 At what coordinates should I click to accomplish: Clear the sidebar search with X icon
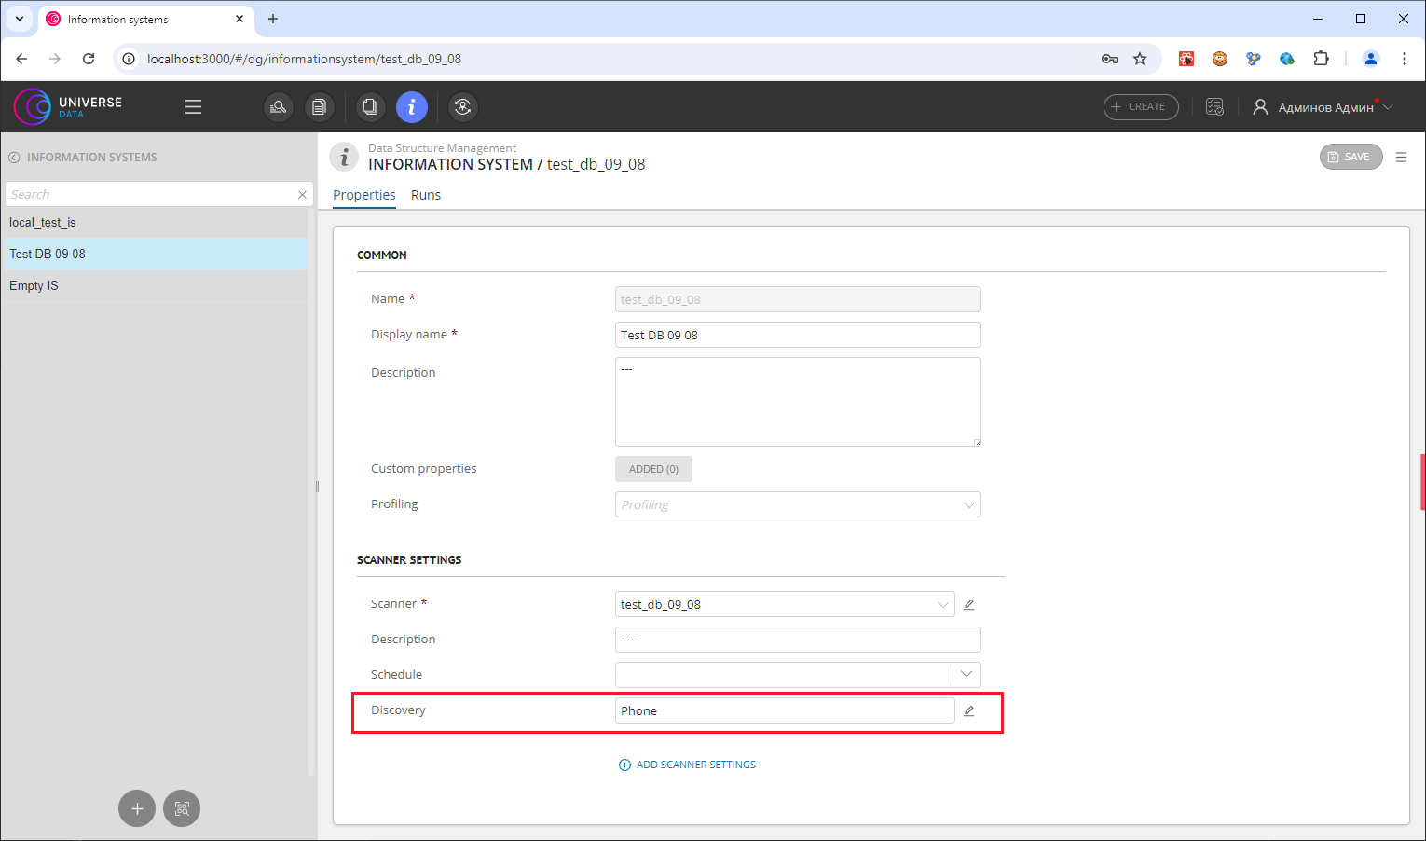click(x=302, y=195)
